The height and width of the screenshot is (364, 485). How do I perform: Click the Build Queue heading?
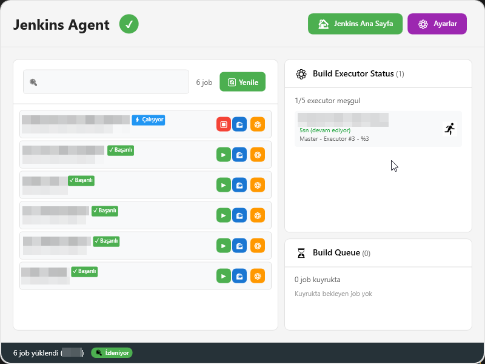pos(336,252)
